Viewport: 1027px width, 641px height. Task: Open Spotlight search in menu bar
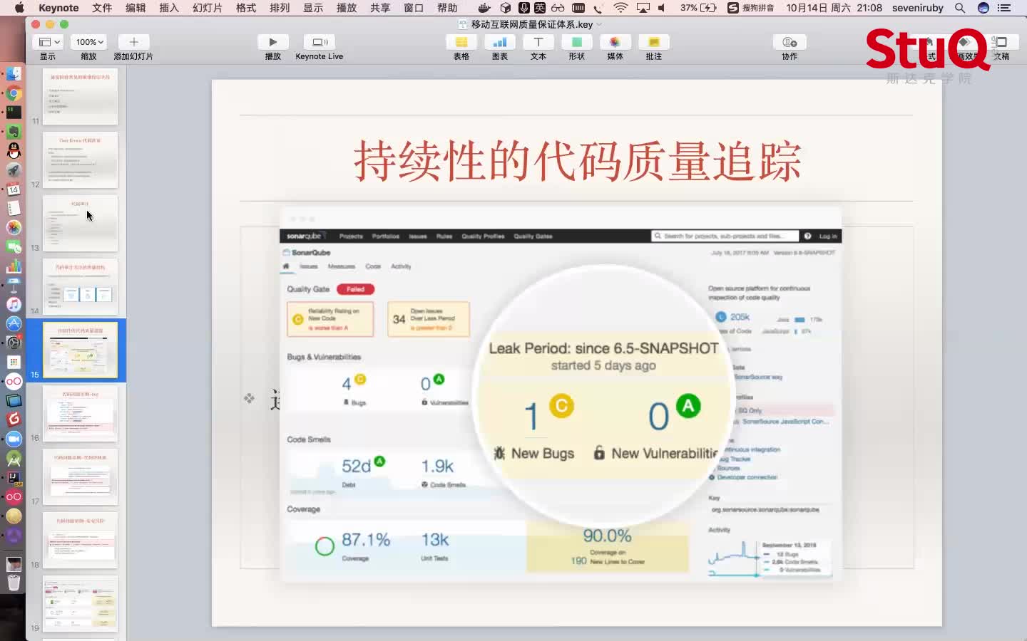tap(960, 8)
